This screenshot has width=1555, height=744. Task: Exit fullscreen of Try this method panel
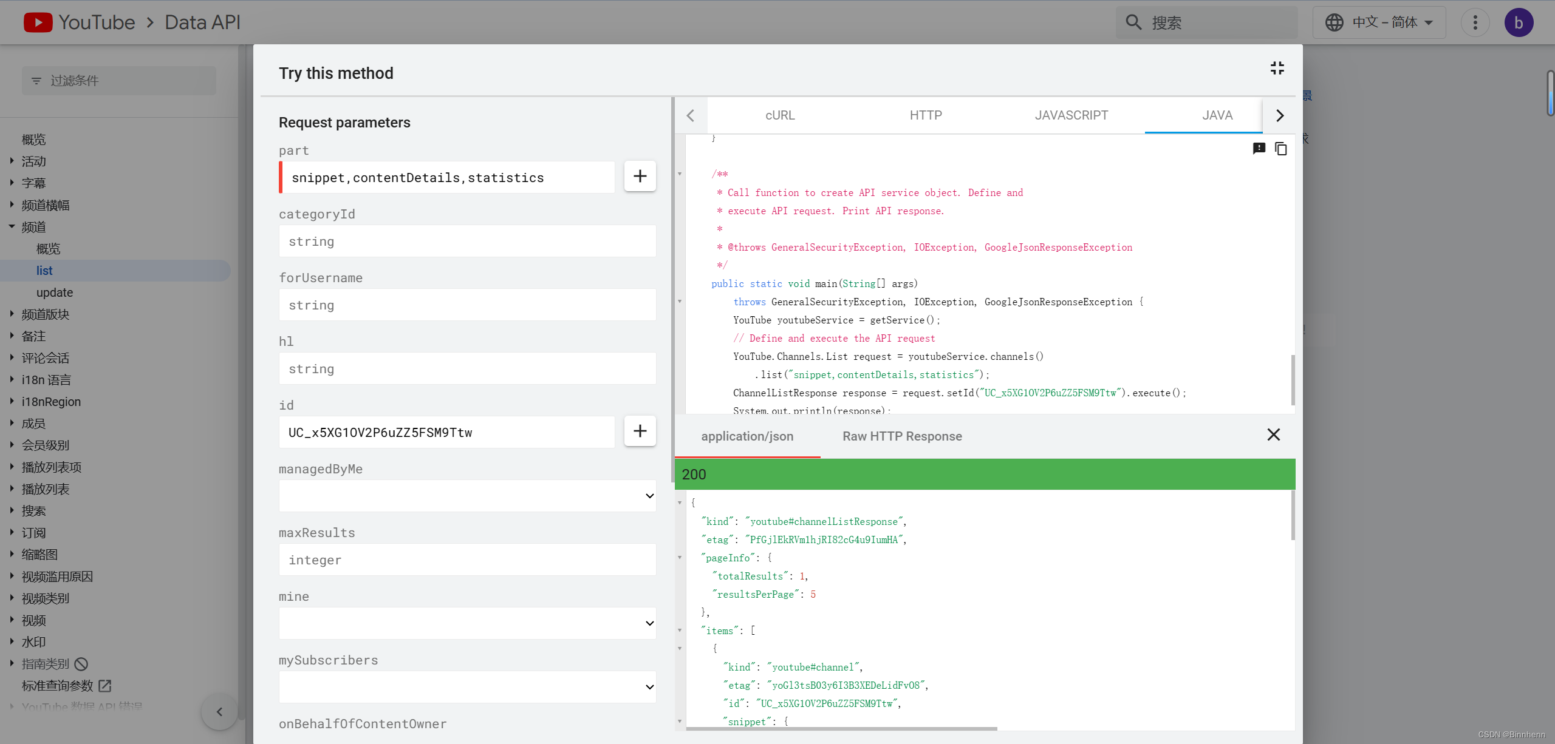click(1277, 68)
